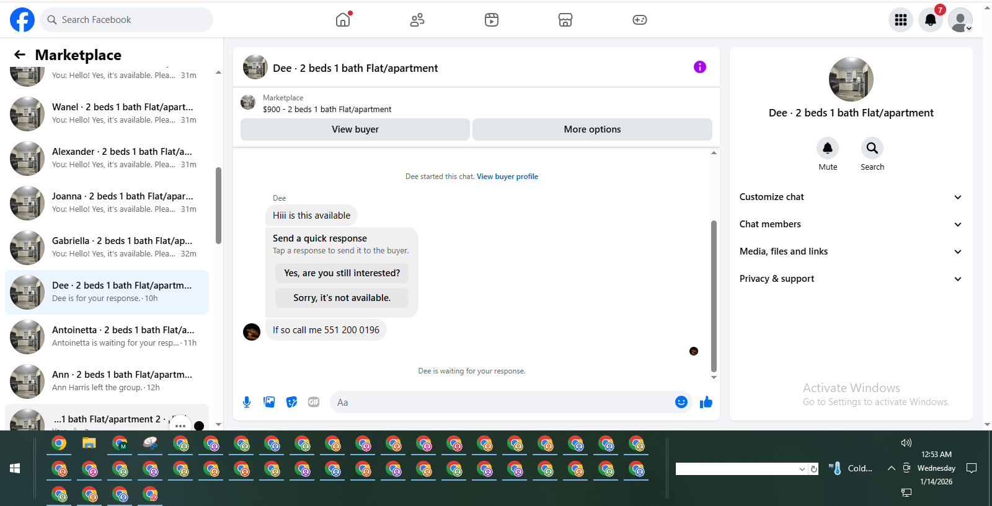Select the active Dee conversation row
Viewport: 992px width, 506px height.
107,292
